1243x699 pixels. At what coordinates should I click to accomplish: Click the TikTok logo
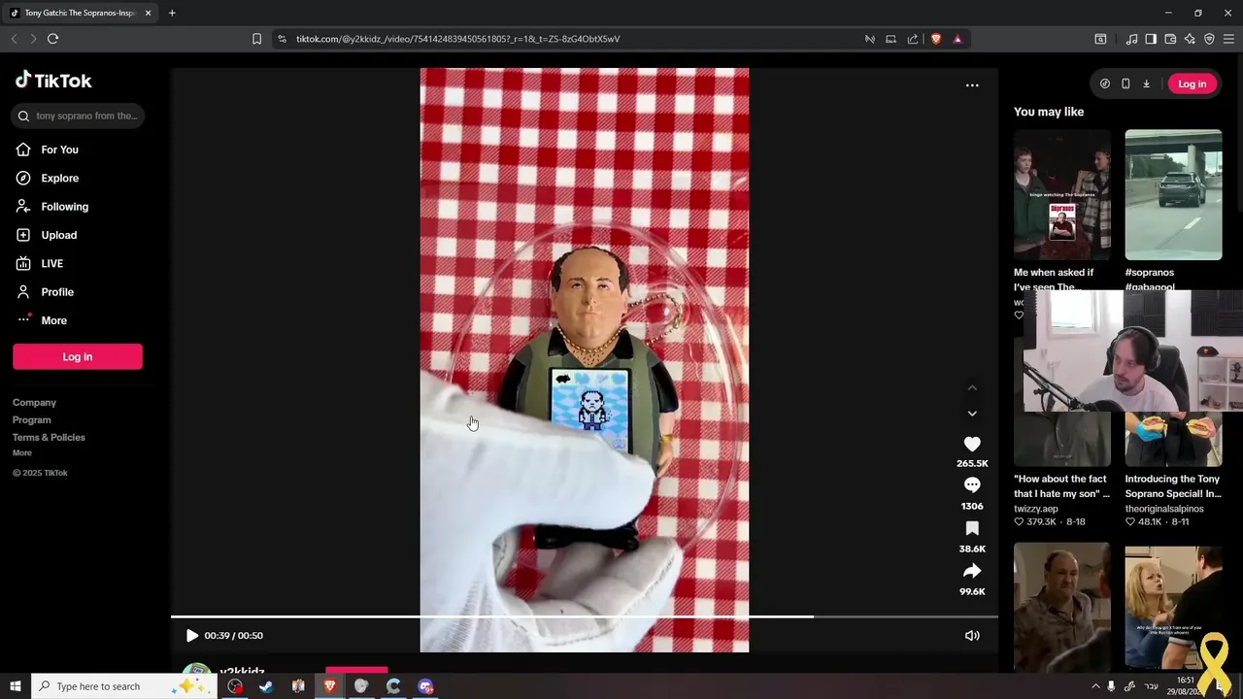click(53, 81)
